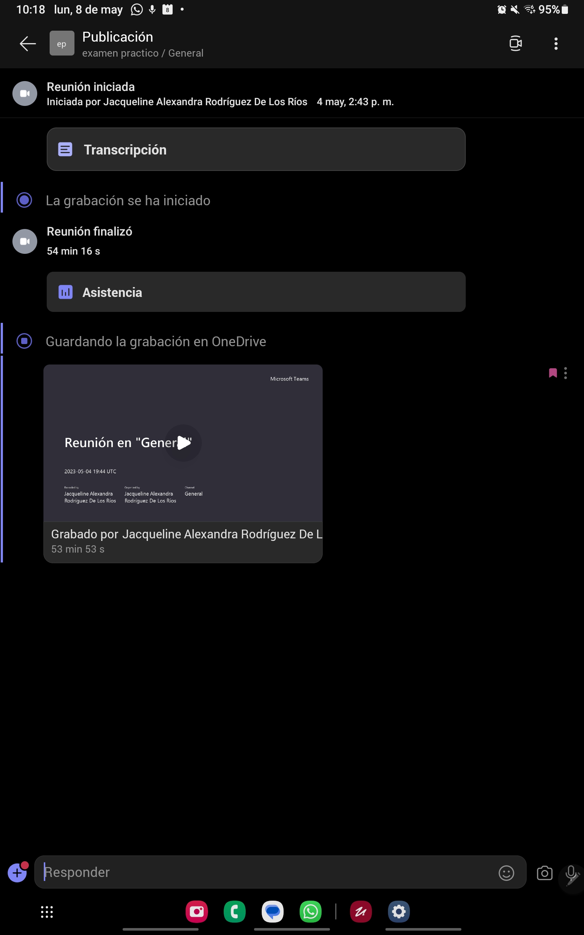Open the emoji picker in reply box
Image resolution: width=584 pixels, height=935 pixels.
click(x=506, y=873)
